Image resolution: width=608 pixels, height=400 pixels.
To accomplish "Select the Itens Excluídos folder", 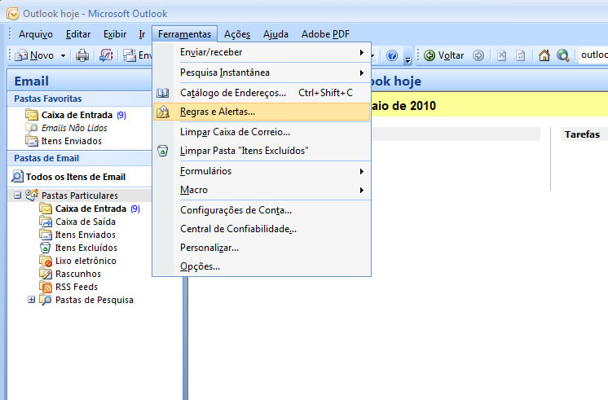I will coord(78,248).
